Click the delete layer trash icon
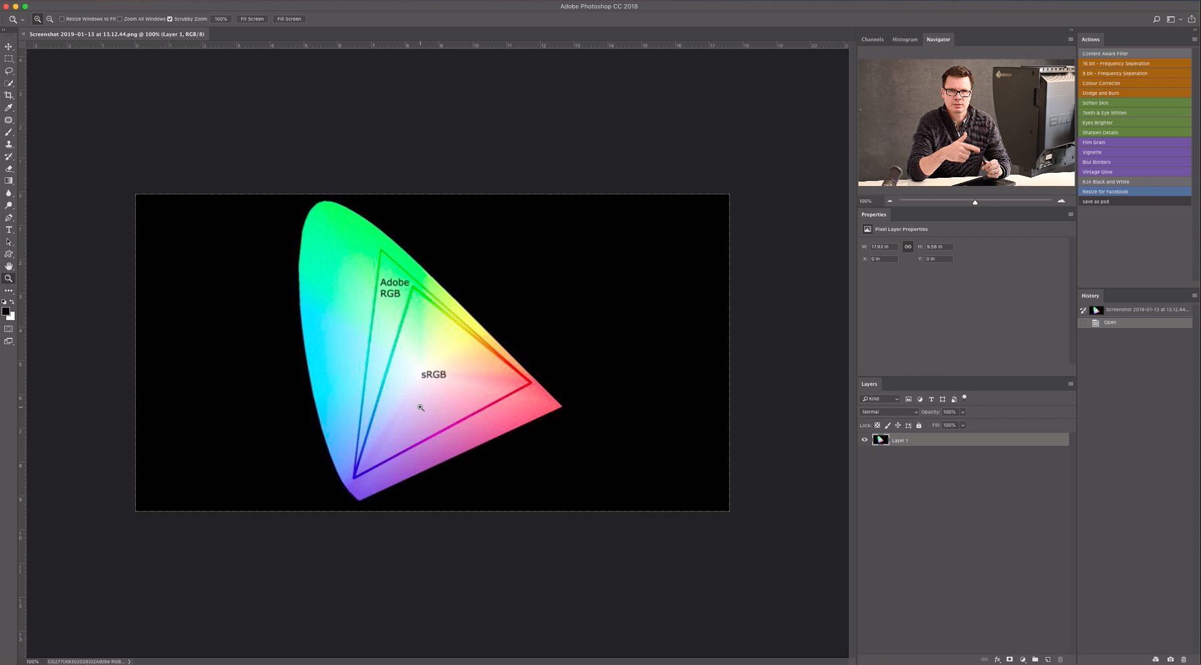 (x=1060, y=659)
